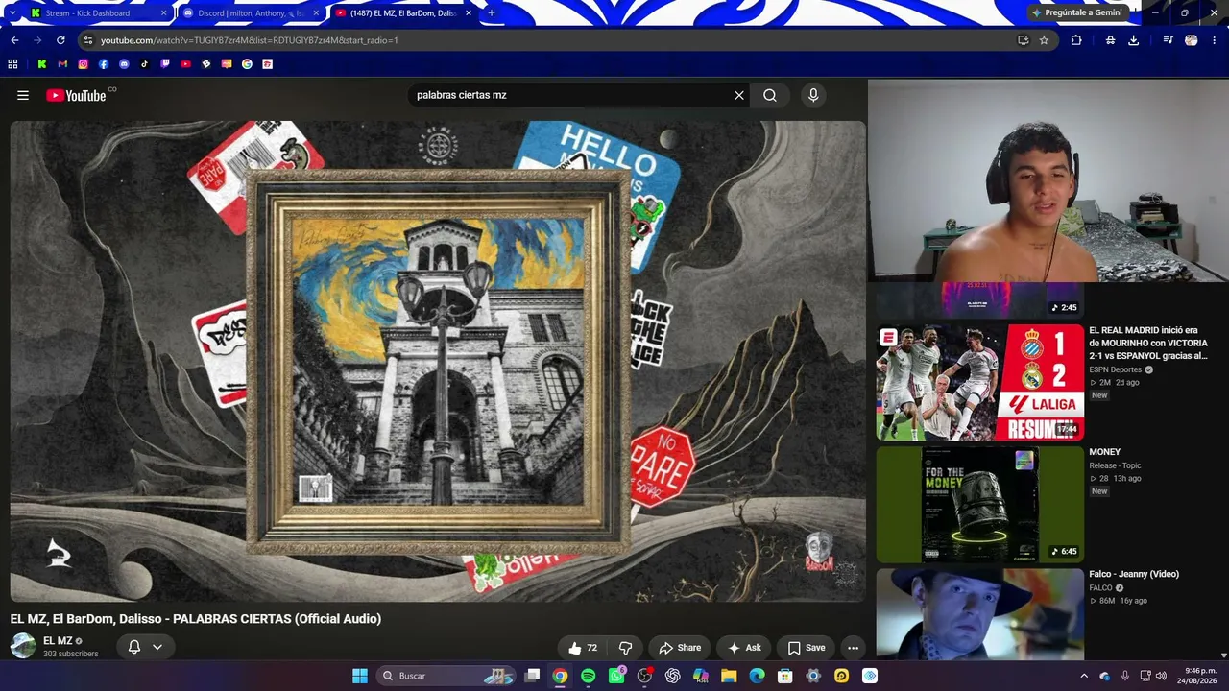Open the Twitch bookmark

[165, 64]
